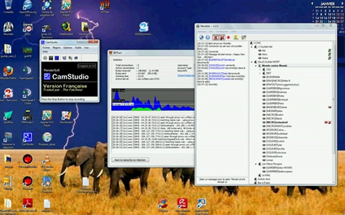The height and width of the screenshot is (215, 345).
Task: Open the Region menu in CamStudio
Action: (x=57, y=47)
